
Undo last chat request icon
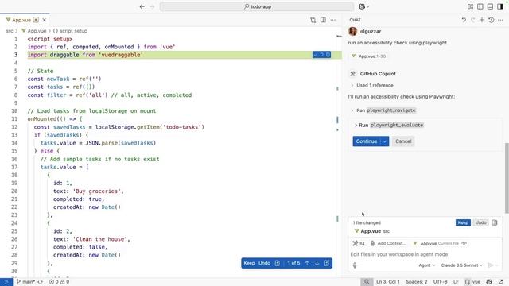464,20
